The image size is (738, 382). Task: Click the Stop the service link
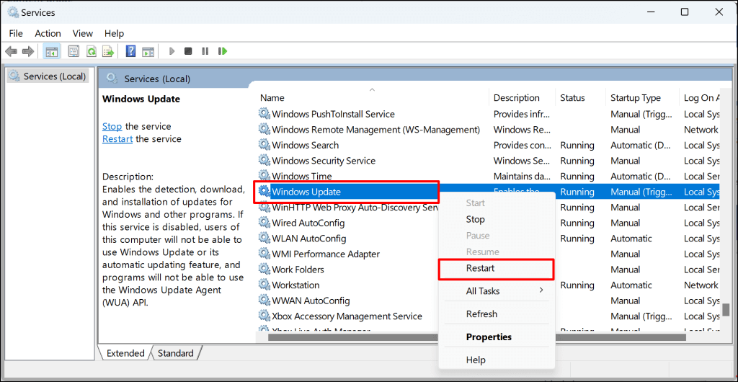(112, 127)
